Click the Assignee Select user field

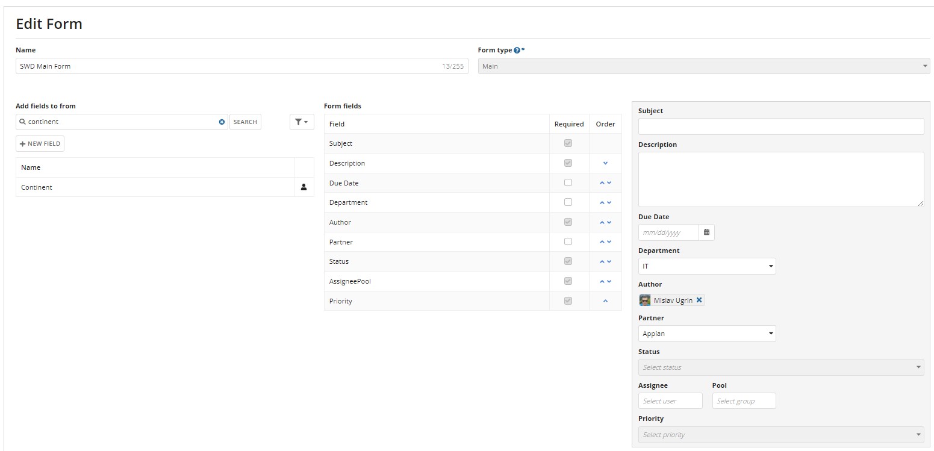tap(670, 401)
